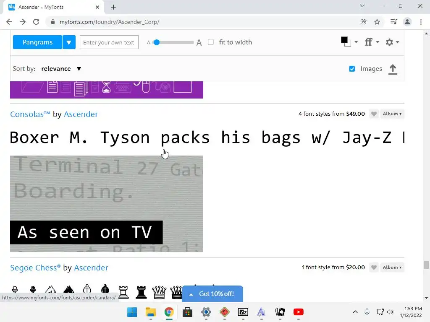Share this page icon in address bar
This screenshot has width=430, height=322.
pyautogui.click(x=363, y=22)
